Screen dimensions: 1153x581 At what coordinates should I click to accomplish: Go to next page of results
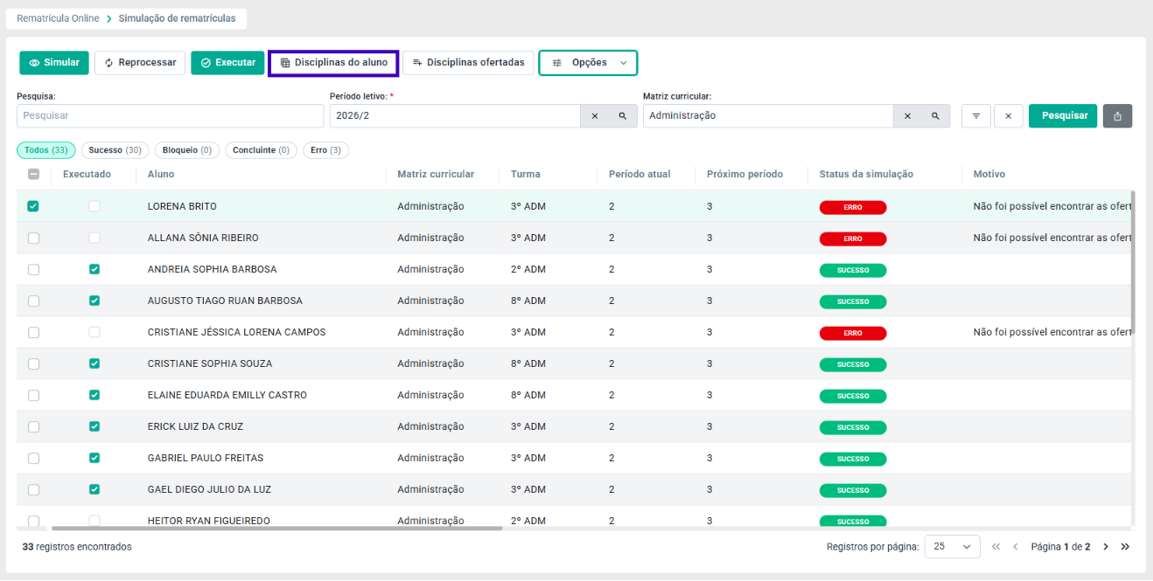(1106, 547)
